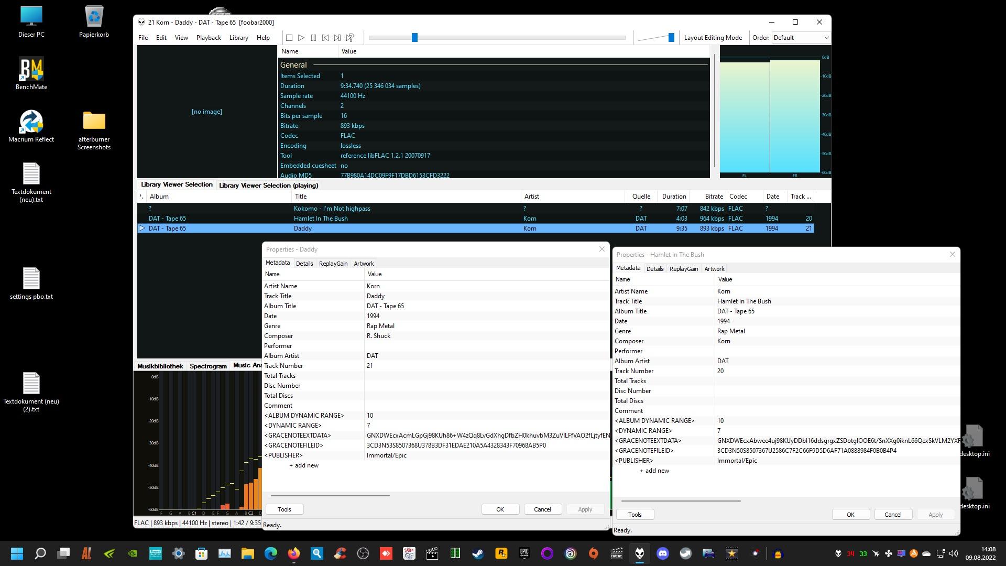Viewport: 1006px width, 566px height.
Task: Open Steam from the taskbar
Action: [478, 553]
